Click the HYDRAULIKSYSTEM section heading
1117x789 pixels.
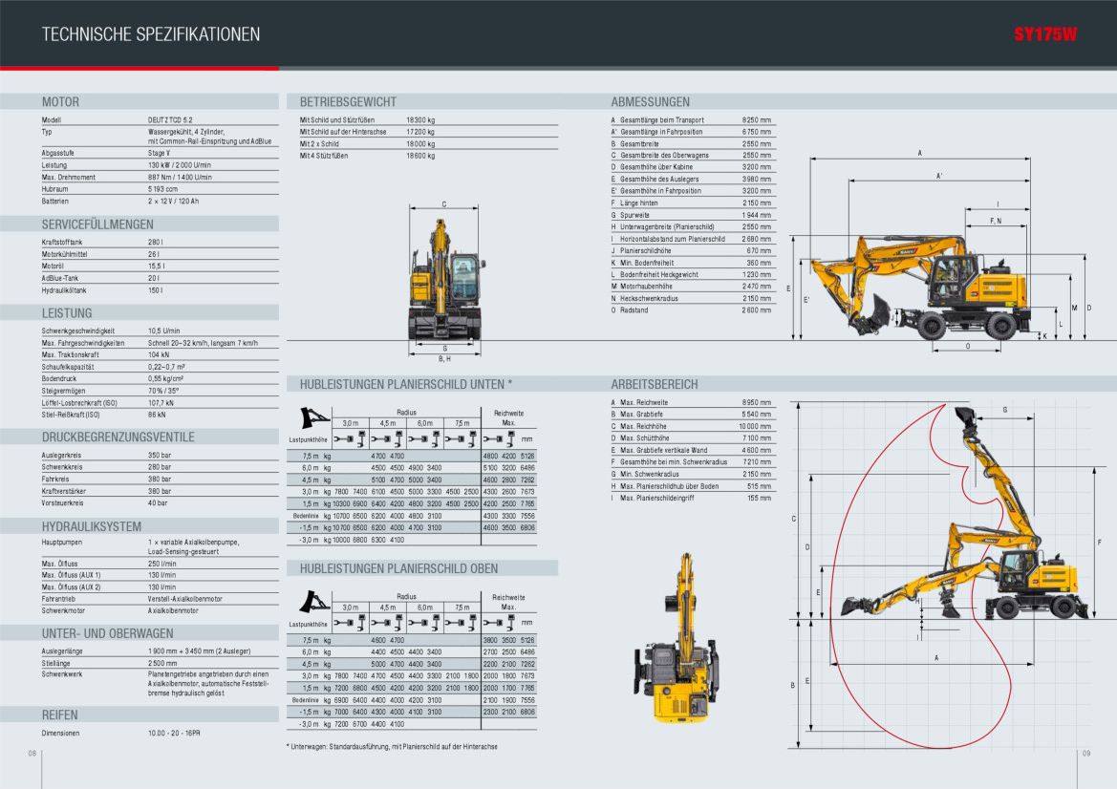click(x=91, y=527)
